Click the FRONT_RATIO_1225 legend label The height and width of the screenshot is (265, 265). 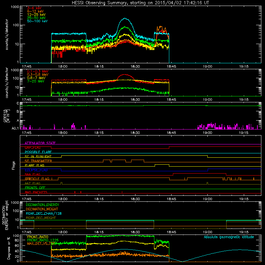tap(43, 240)
